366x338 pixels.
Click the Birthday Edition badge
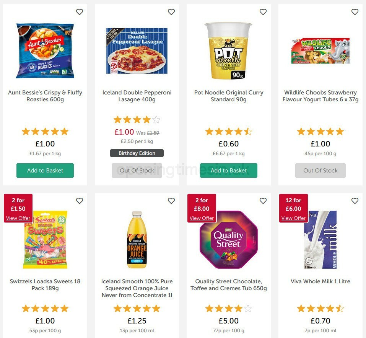click(137, 153)
